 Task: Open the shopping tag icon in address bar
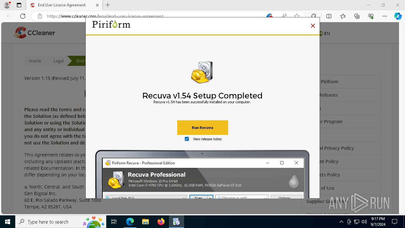(270, 16)
